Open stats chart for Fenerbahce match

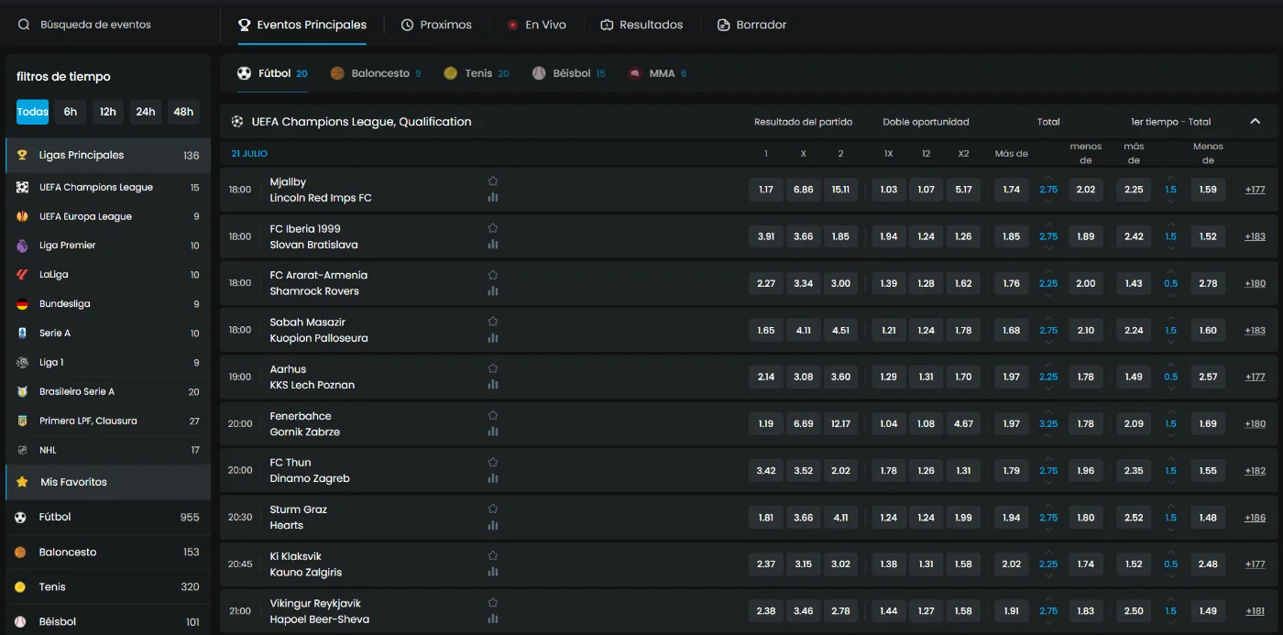click(493, 431)
